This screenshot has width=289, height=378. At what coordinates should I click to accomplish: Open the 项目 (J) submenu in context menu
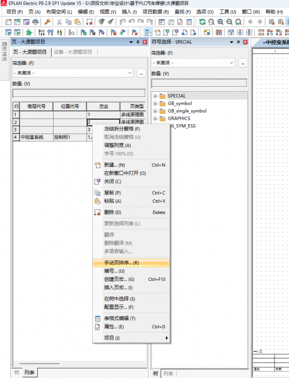click(131, 338)
